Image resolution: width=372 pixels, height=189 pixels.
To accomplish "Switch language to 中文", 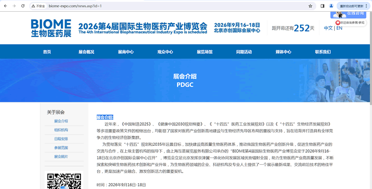I will click(x=328, y=28).
